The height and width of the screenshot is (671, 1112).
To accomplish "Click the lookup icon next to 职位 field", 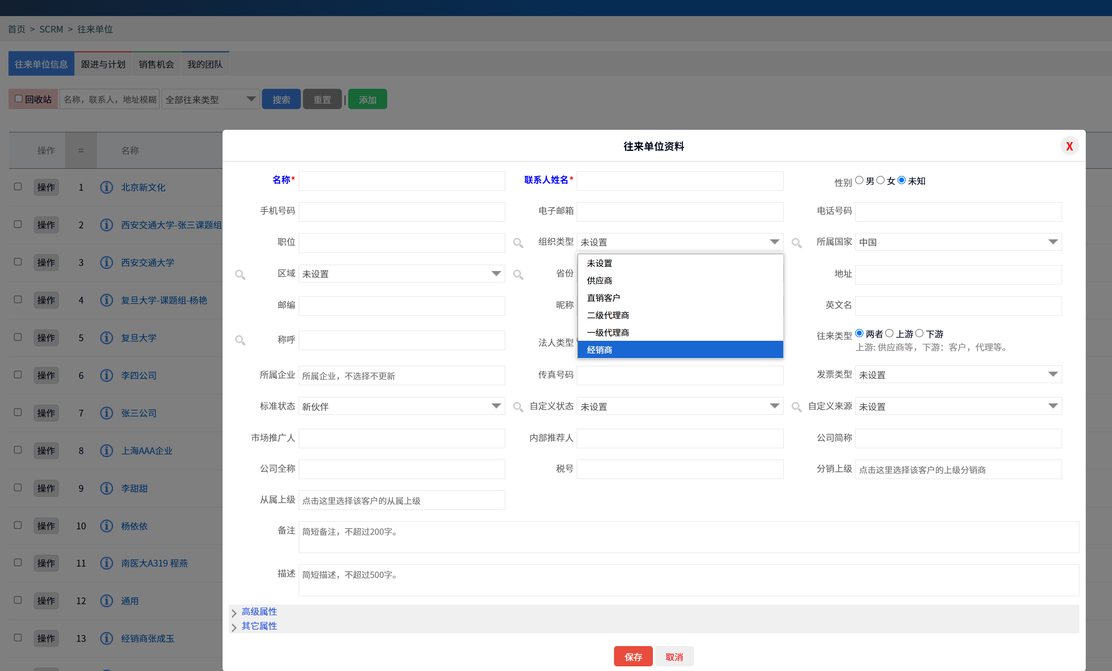I will click(x=517, y=243).
